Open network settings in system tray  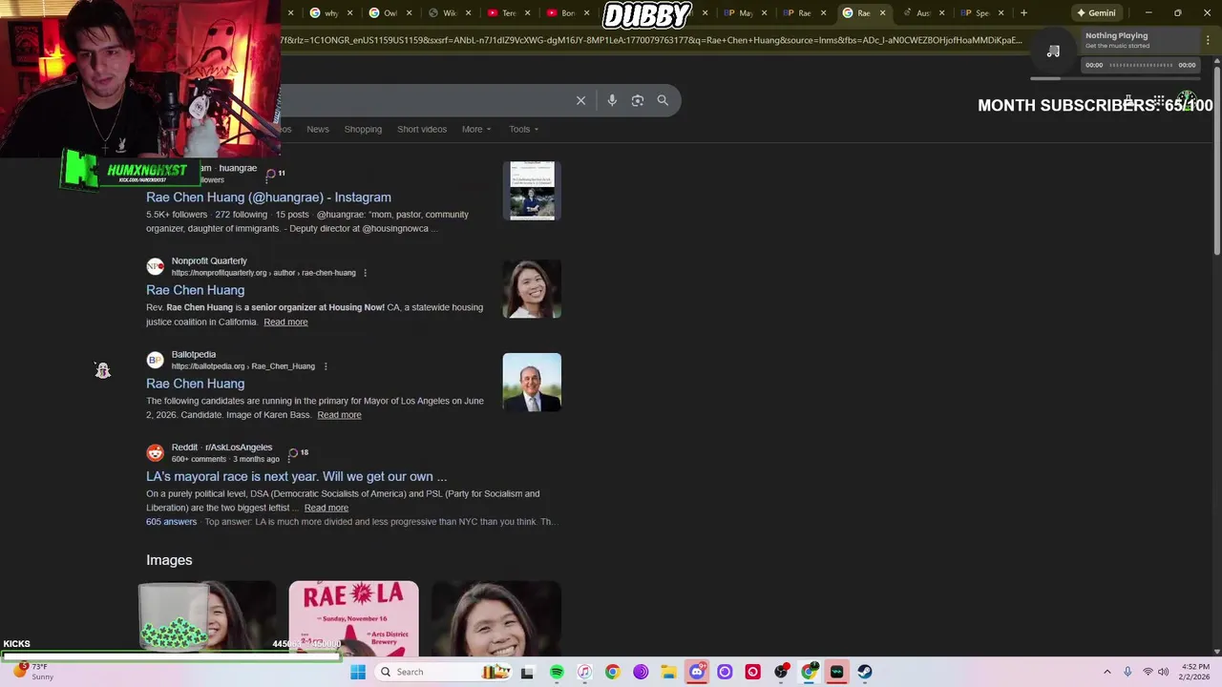coord(1148,672)
